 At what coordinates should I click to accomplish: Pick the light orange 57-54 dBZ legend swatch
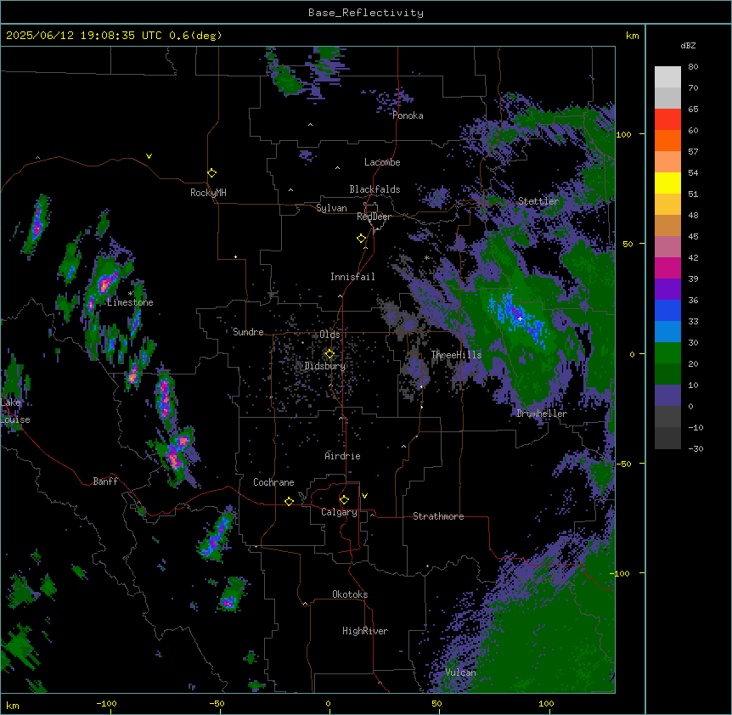click(x=667, y=162)
